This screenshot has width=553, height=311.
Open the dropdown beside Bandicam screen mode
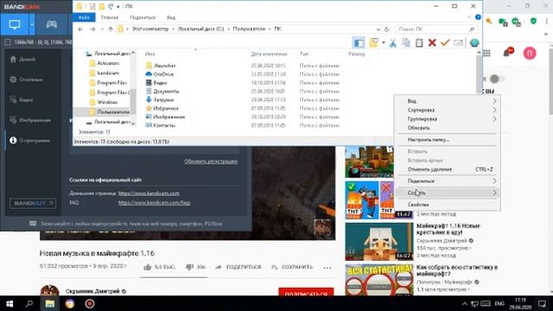32,25
